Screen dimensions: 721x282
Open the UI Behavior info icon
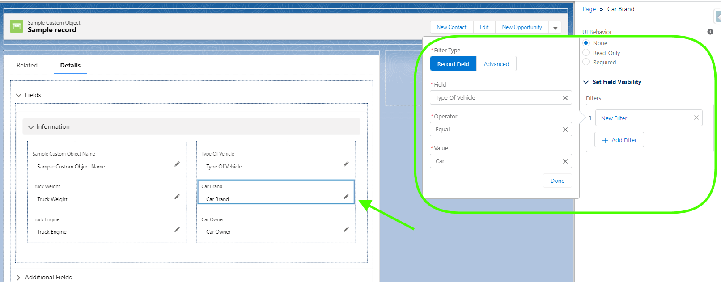pyautogui.click(x=710, y=32)
